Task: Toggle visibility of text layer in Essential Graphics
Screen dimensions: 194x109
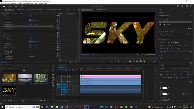Action: point(160,22)
